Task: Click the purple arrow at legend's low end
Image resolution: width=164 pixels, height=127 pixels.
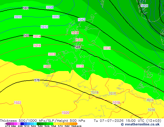Action: (x=6, y=124)
